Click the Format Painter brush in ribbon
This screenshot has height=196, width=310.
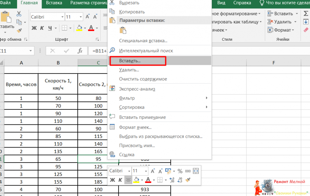[x=19, y=31]
